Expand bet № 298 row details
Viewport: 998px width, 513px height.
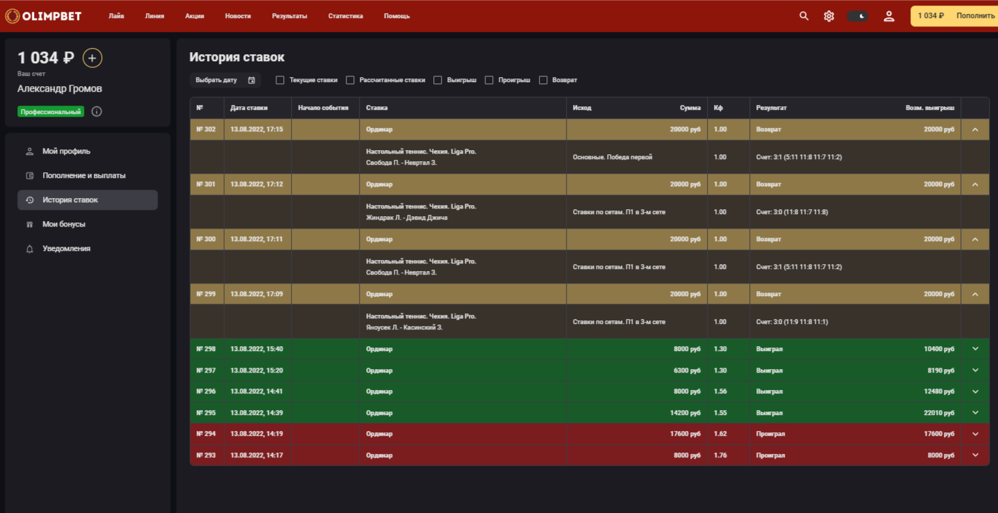(x=975, y=349)
